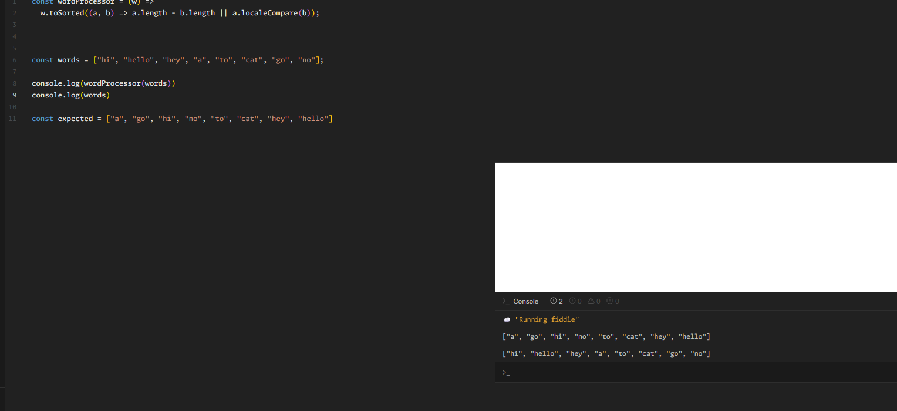Click console output starting with ["hi", "hello"
The width and height of the screenshot is (897, 411).
(606, 353)
